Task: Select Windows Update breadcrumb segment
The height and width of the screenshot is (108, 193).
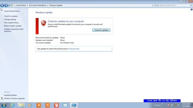Action: pyautogui.click(x=56, y=5)
